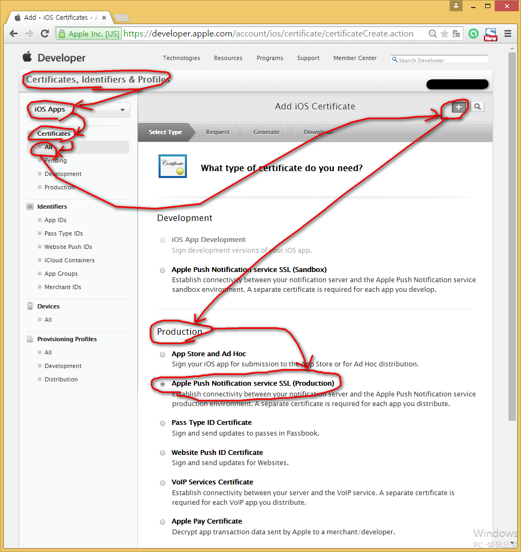Select Apple Push Notification SSL (Sandbox) radio
Screen dimensions: 521x552
[162, 270]
